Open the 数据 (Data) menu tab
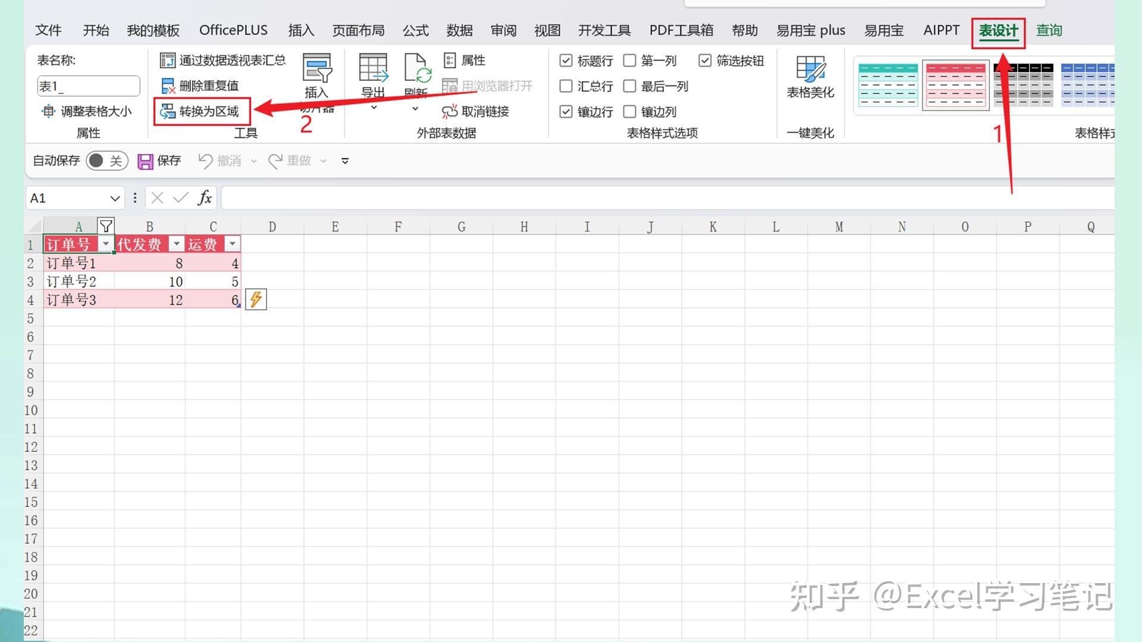Image resolution: width=1142 pixels, height=642 pixels. [x=459, y=30]
